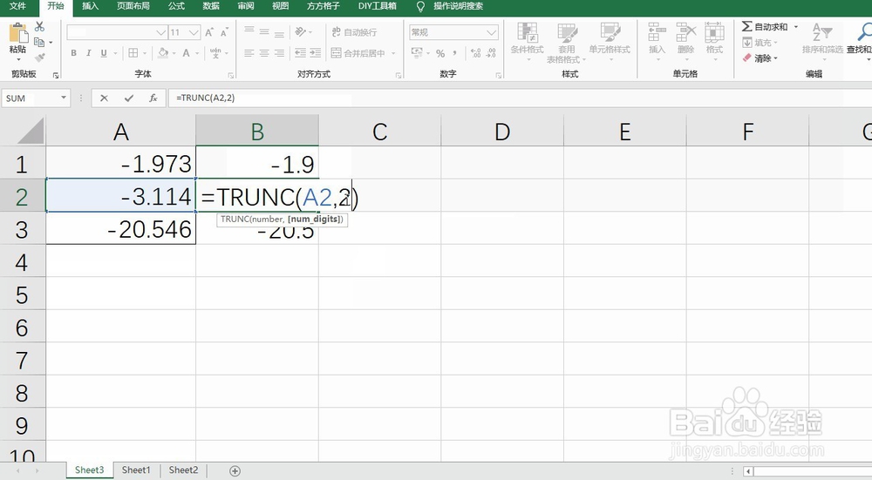Click the phonetic guide wén icon

[x=215, y=53]
